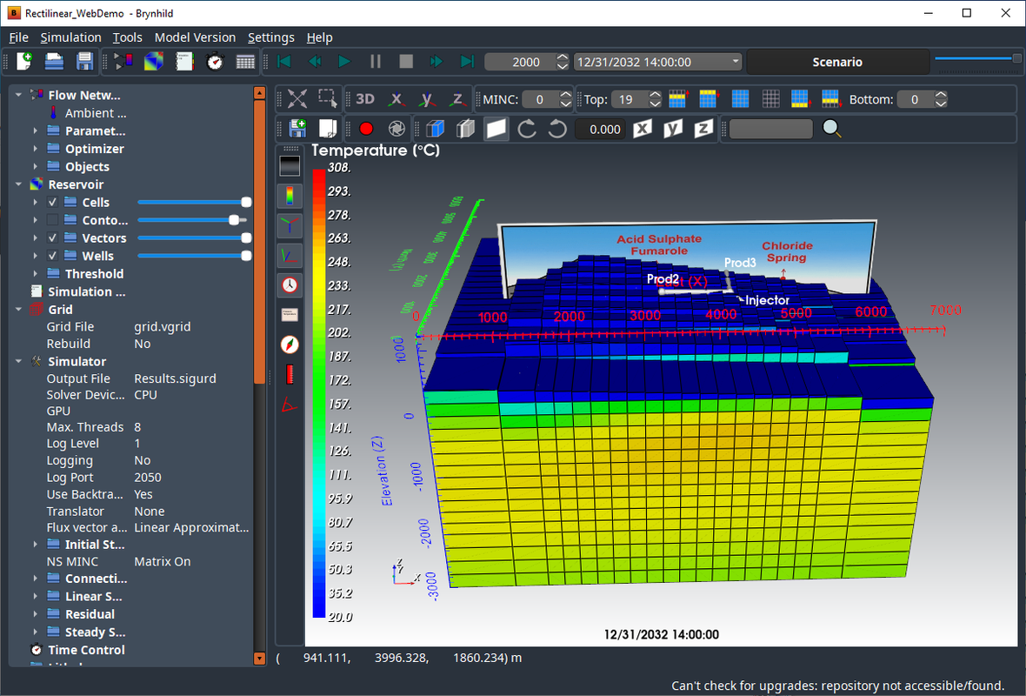
Task: Open the Help menu
Action: click(319, 37)
